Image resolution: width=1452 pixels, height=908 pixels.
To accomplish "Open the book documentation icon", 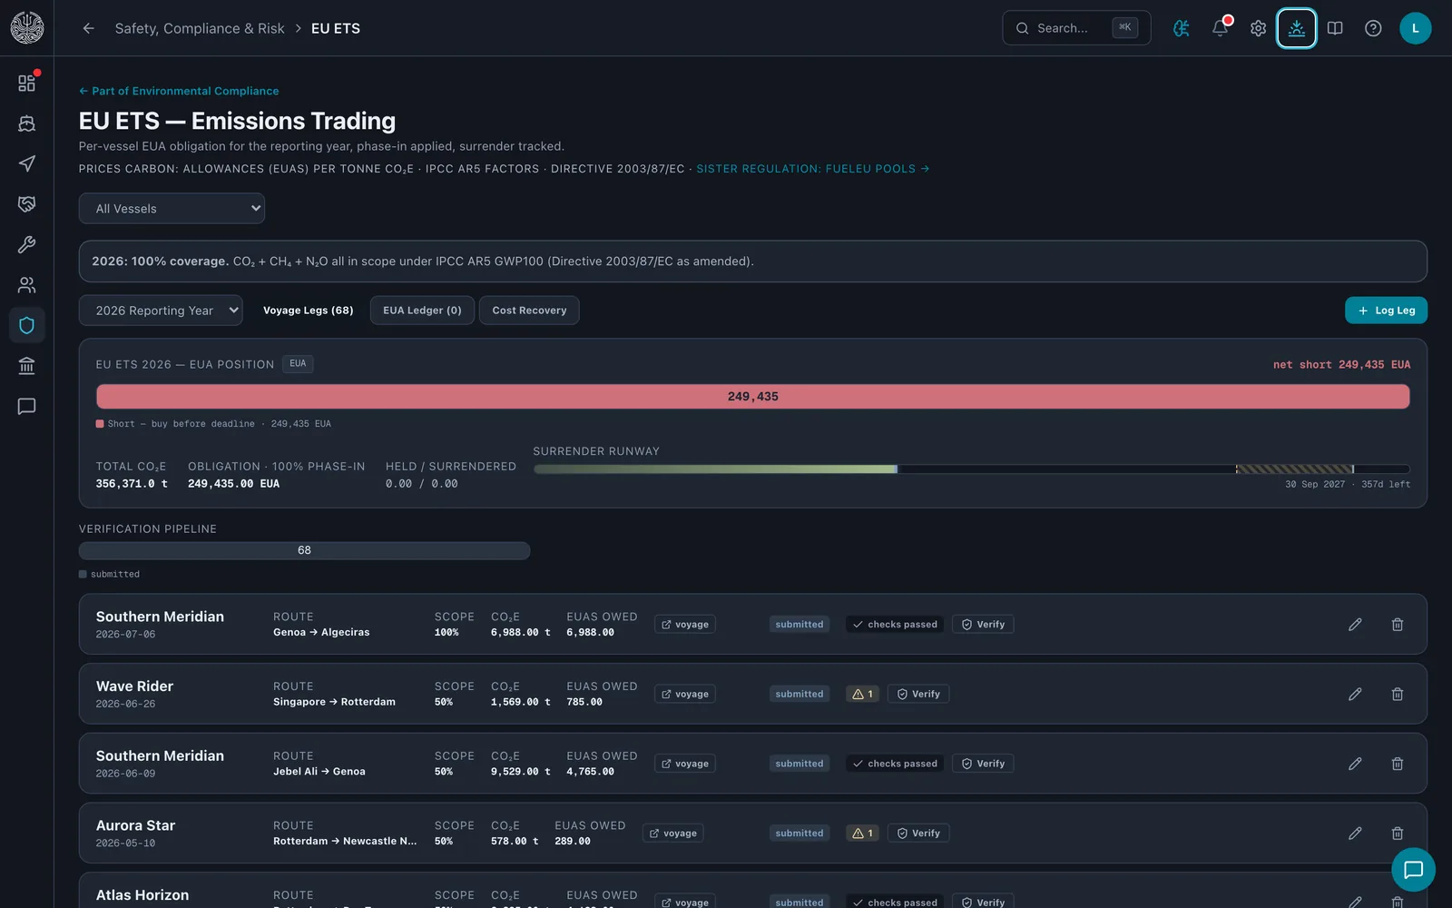I will coord(1335,28).
